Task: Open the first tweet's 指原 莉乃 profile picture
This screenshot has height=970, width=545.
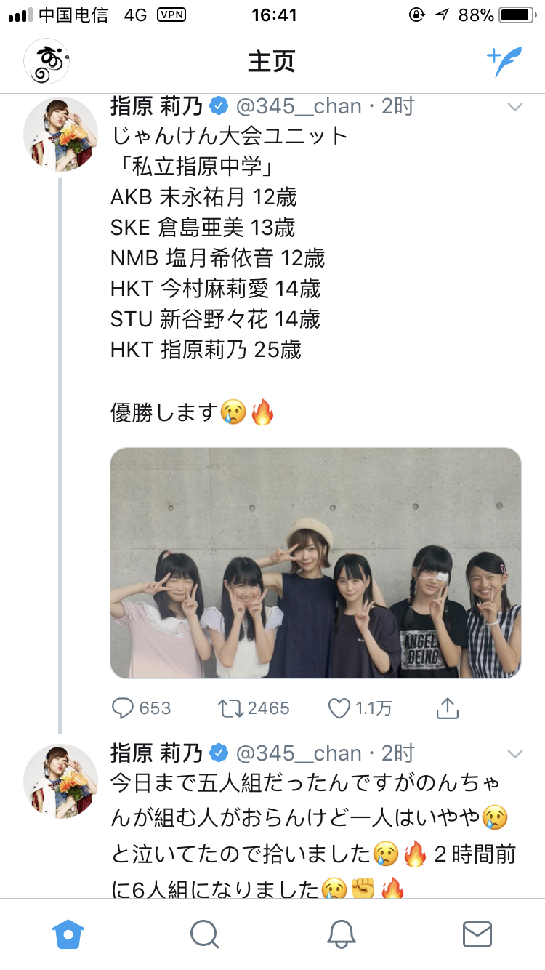Action: coord(60,134)
